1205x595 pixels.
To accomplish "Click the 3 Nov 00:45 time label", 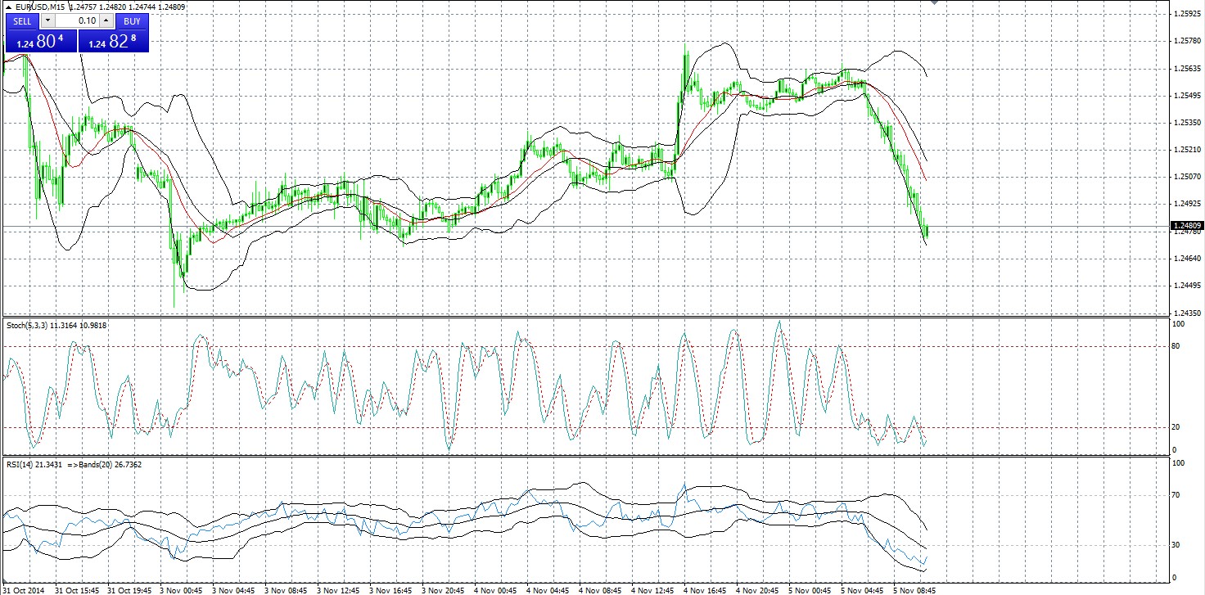I will 181,589.
